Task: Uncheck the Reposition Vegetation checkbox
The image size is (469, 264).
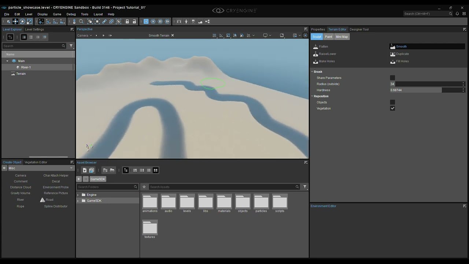Action: tap(392, 109)
